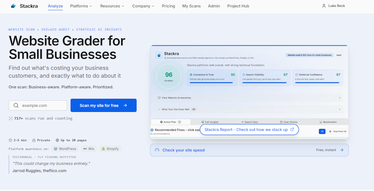374x191 pixels.
Task: Click the 717+ scans run and counting text
Action: pos(43,118)
